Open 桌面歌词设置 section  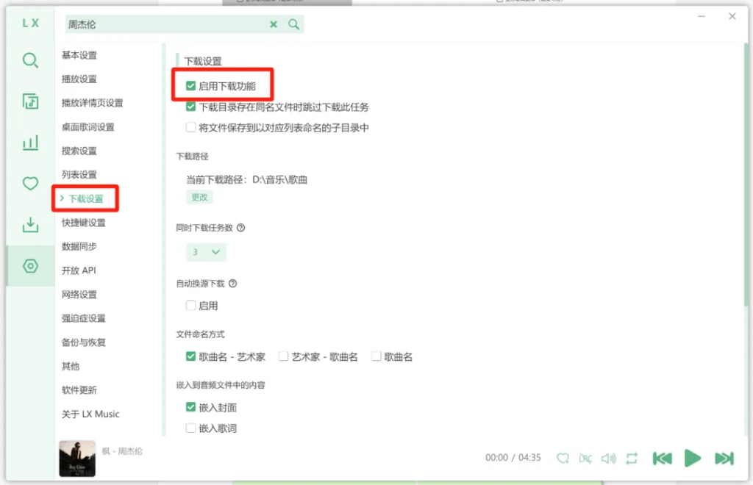(88, 127)
